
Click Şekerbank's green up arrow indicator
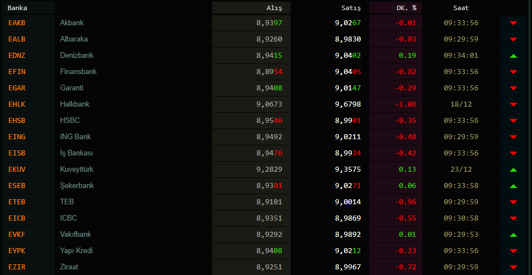[x=513, y=186]
